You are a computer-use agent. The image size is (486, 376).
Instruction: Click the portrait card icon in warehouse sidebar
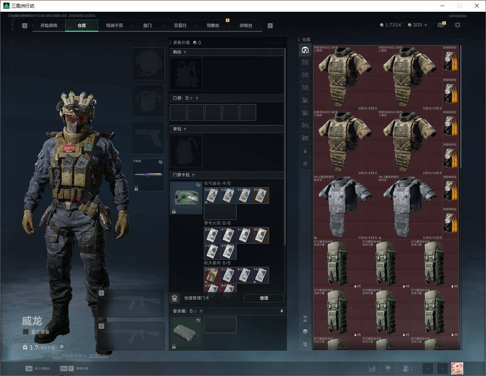305,319
